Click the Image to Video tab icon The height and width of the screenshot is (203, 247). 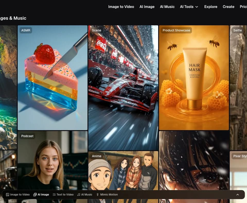pyautogui.click(x=7, y=194)
